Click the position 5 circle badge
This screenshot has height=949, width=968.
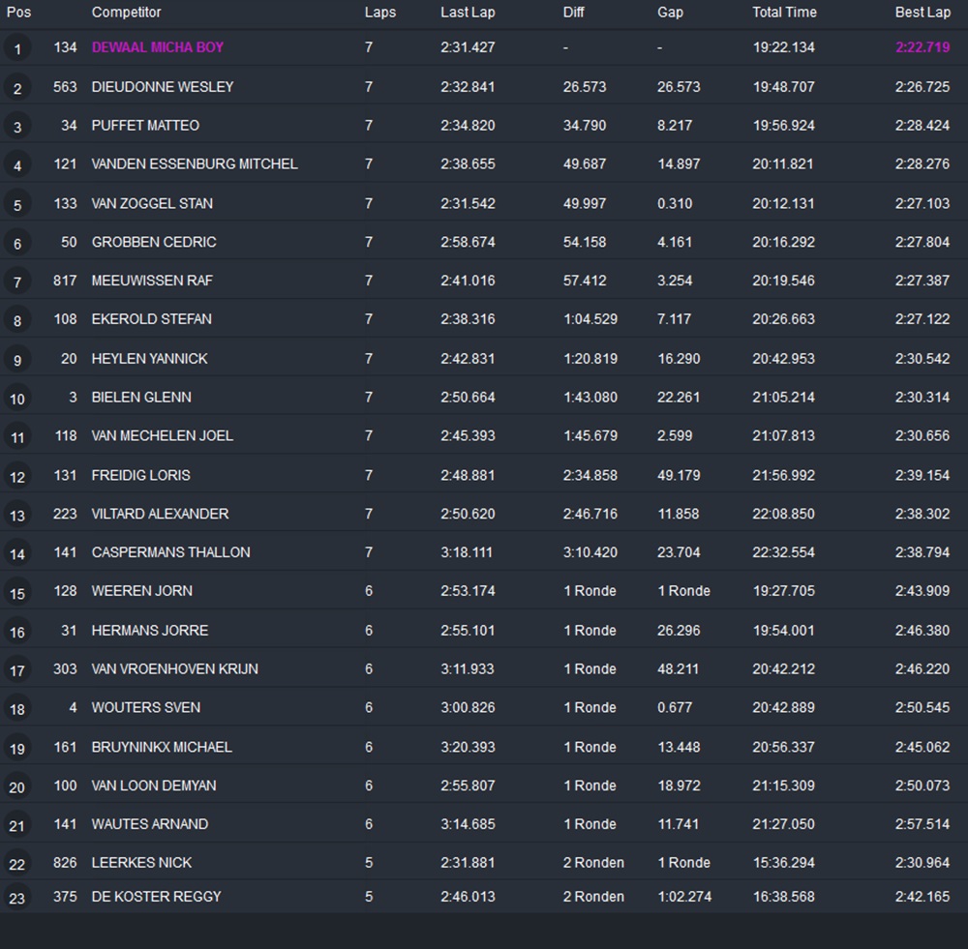pyautogui.click(x=16, y=204)
